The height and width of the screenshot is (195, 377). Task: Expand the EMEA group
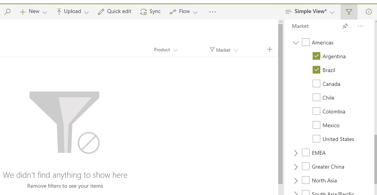295,153
